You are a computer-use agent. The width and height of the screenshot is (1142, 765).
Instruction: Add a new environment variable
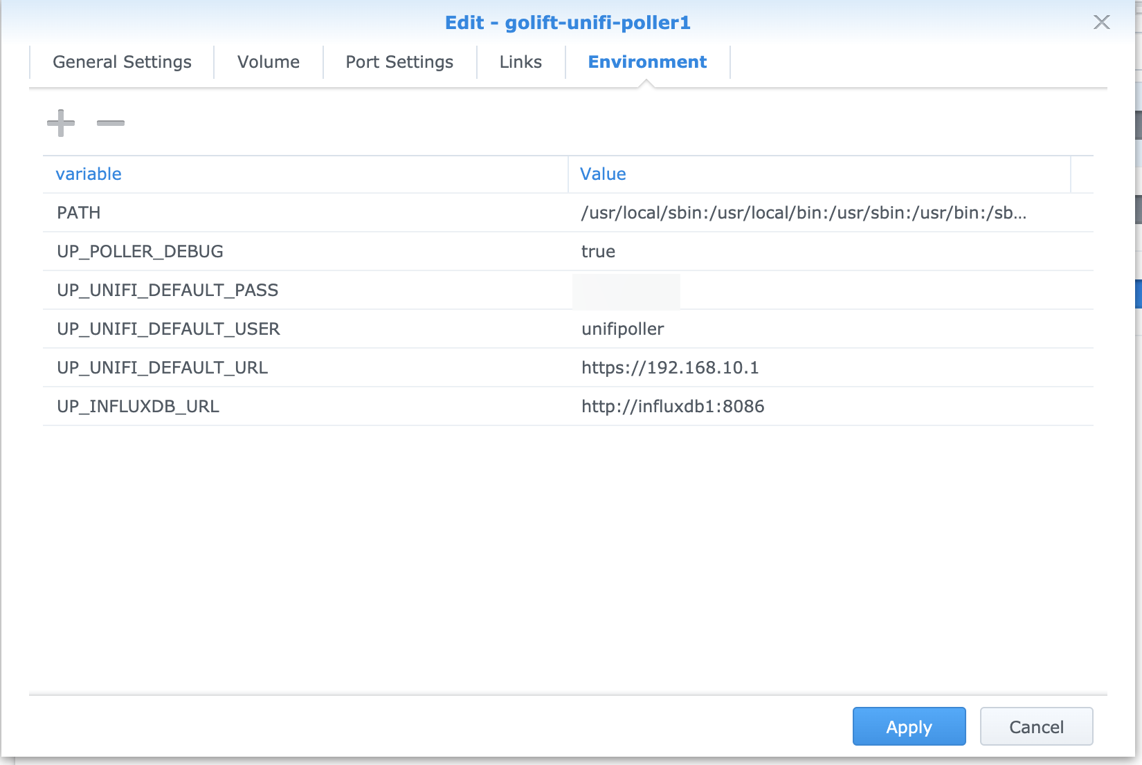61,122
